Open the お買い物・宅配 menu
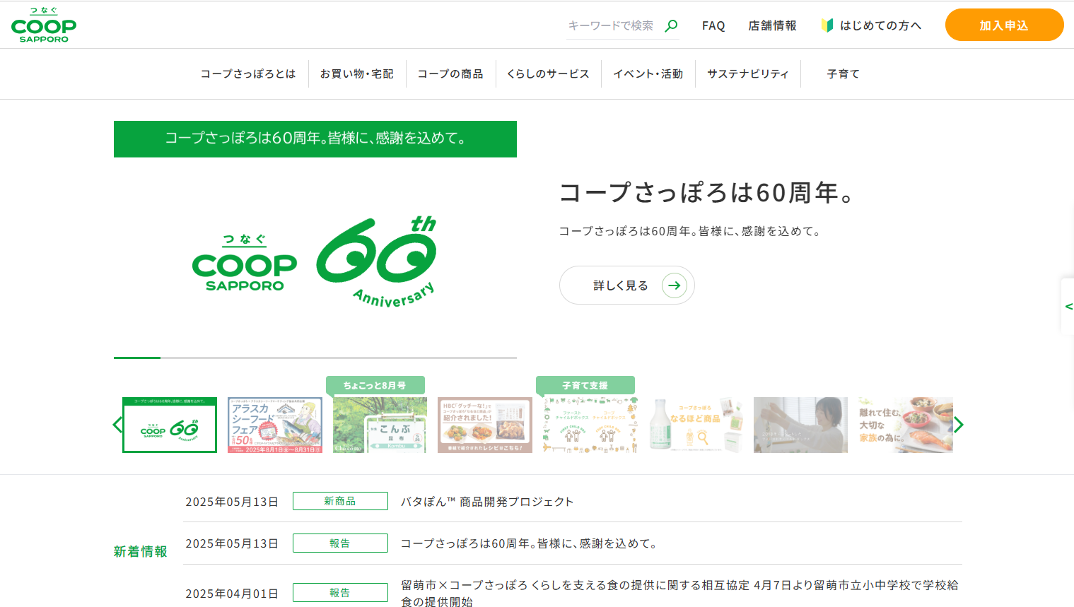 coord(357,73)
